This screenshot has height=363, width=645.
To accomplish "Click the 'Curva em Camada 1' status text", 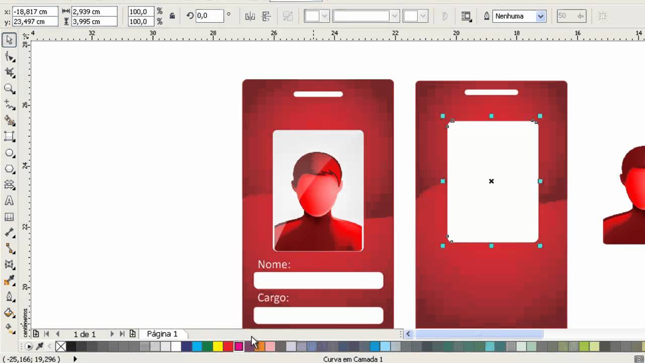I will coord(353,359).
